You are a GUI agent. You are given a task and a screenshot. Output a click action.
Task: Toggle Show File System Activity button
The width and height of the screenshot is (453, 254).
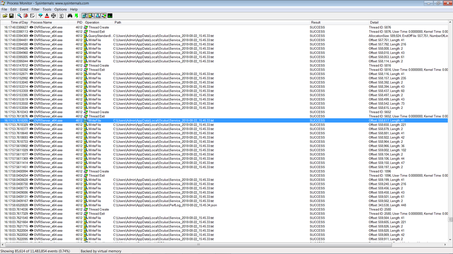(x=91, y=16)
